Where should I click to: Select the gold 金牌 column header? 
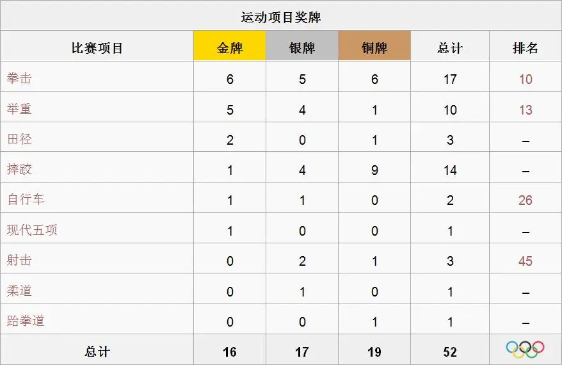(230, 46)
